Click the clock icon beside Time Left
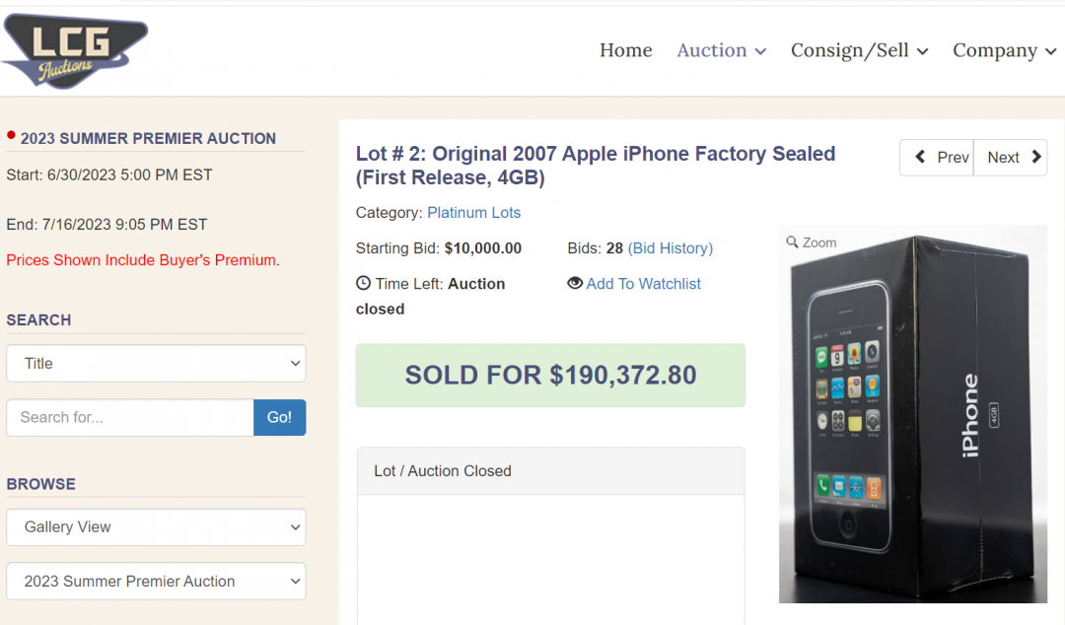The image size is (1065, 625). click(364, 284)
